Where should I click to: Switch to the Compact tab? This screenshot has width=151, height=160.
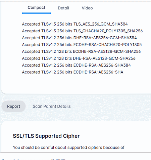[37, 7]
